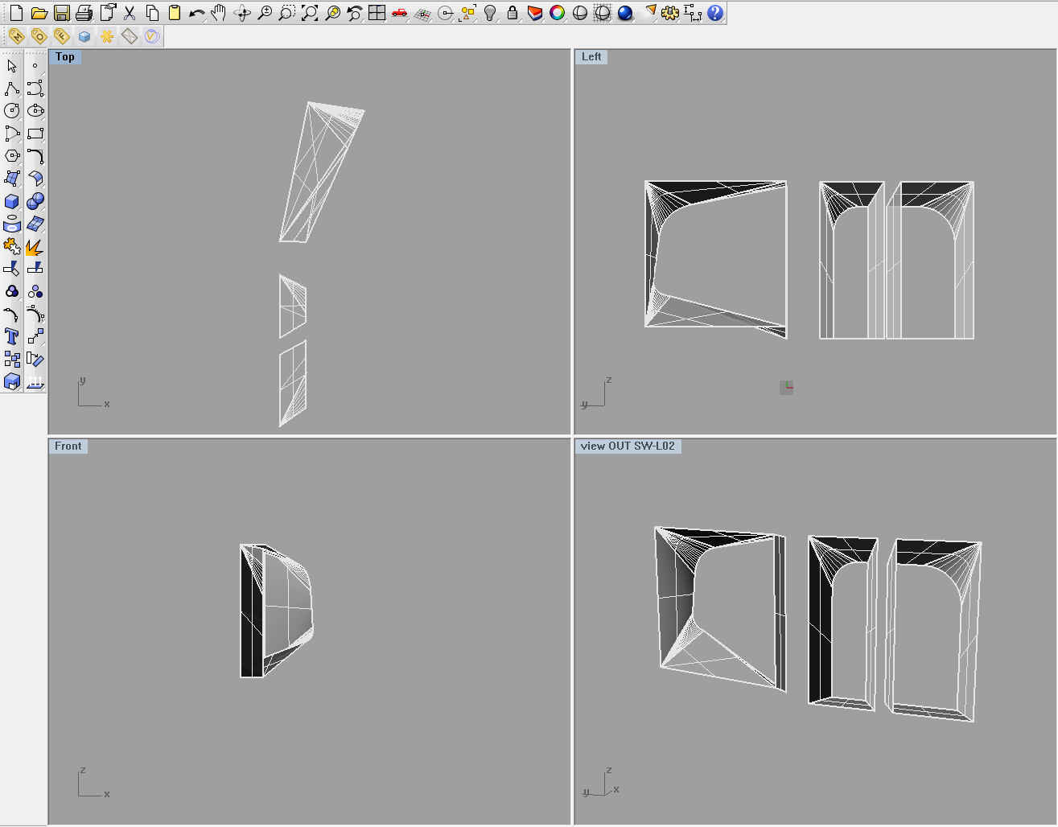Screen dimensions: 1058x827
Task: Open the Select objects icon
Action: click(467, 13)
